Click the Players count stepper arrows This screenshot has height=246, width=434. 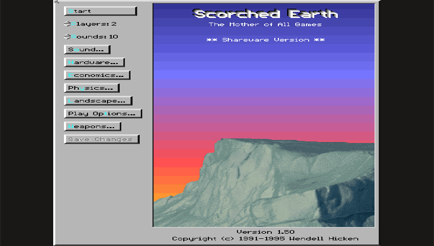point(67,24)
